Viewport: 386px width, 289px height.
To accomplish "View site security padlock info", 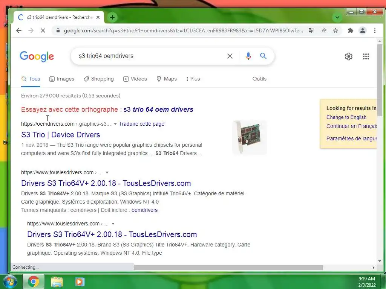I will pos(58,30).
